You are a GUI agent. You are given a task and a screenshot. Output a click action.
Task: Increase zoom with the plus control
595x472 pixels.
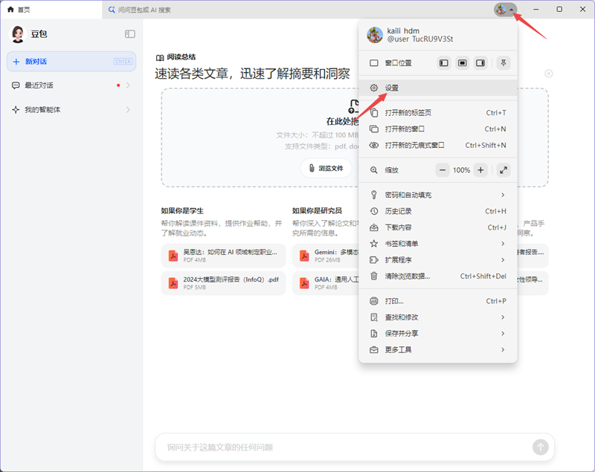point(480,169)
